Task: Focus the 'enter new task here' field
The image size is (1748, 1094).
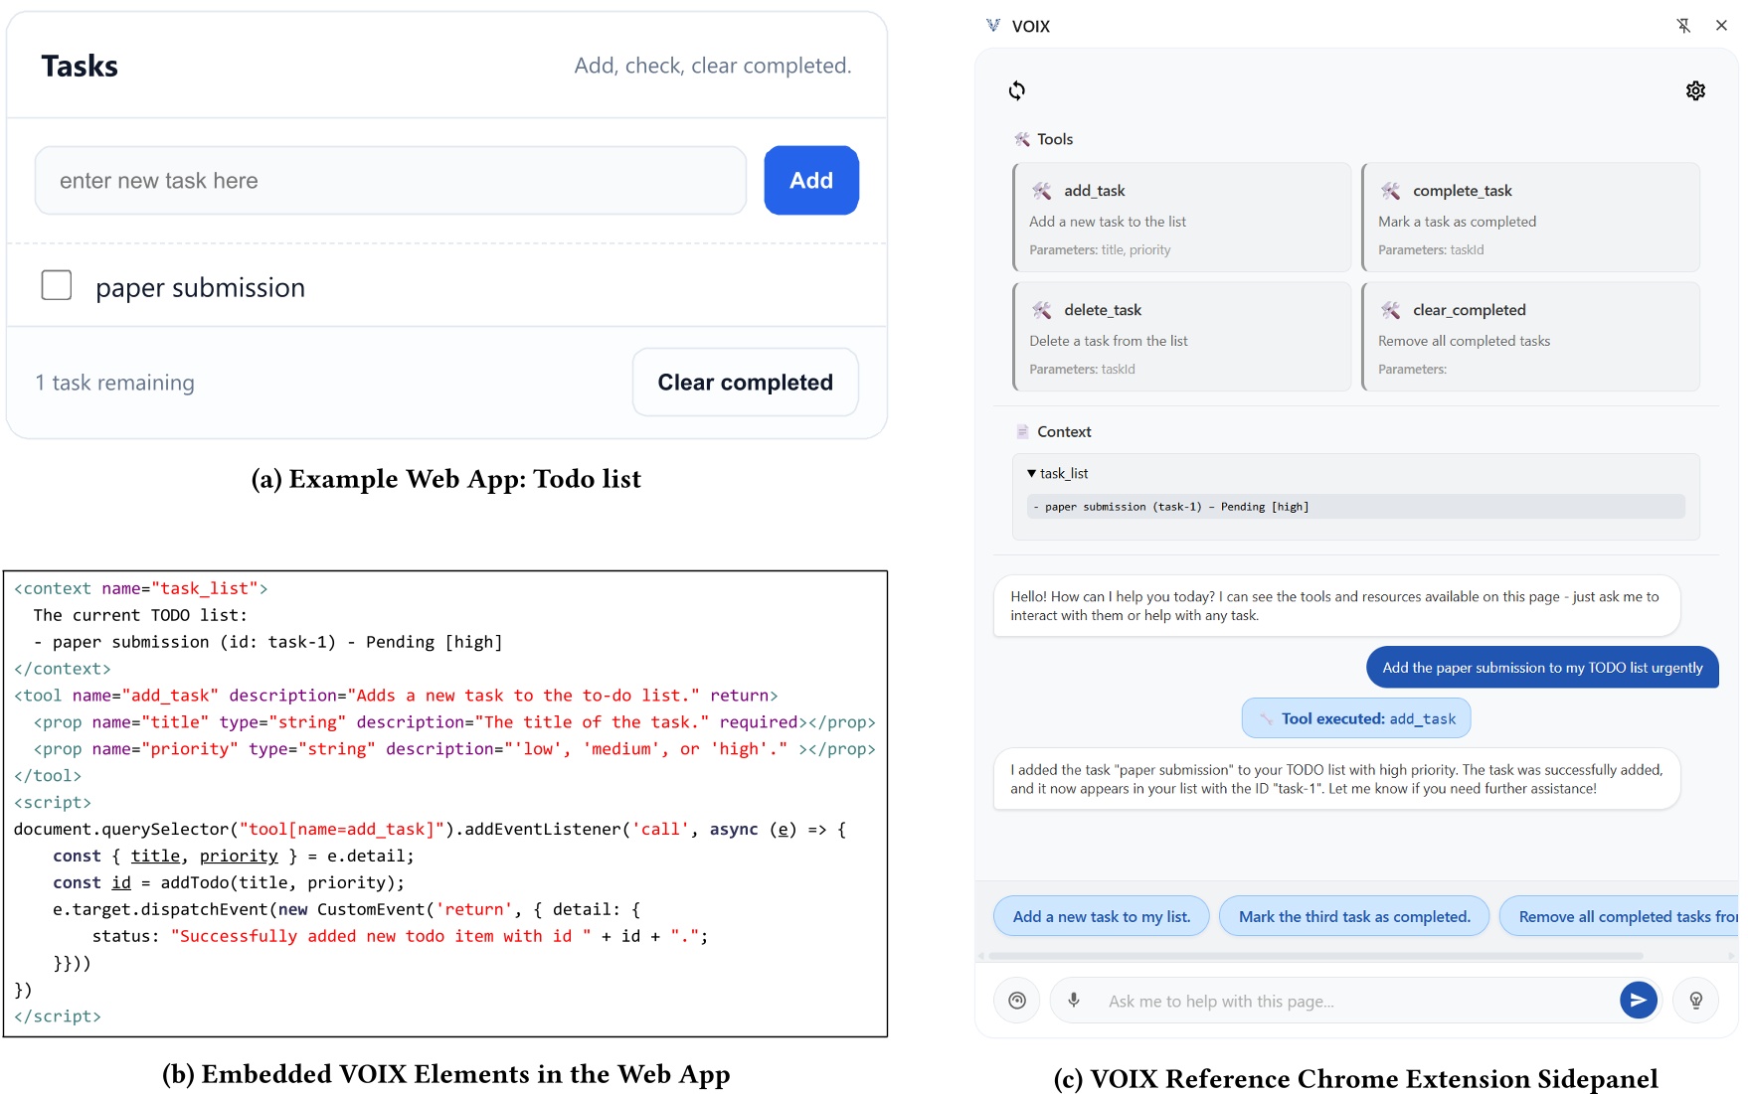Action: pyautogui.click(x=391, y=181)
